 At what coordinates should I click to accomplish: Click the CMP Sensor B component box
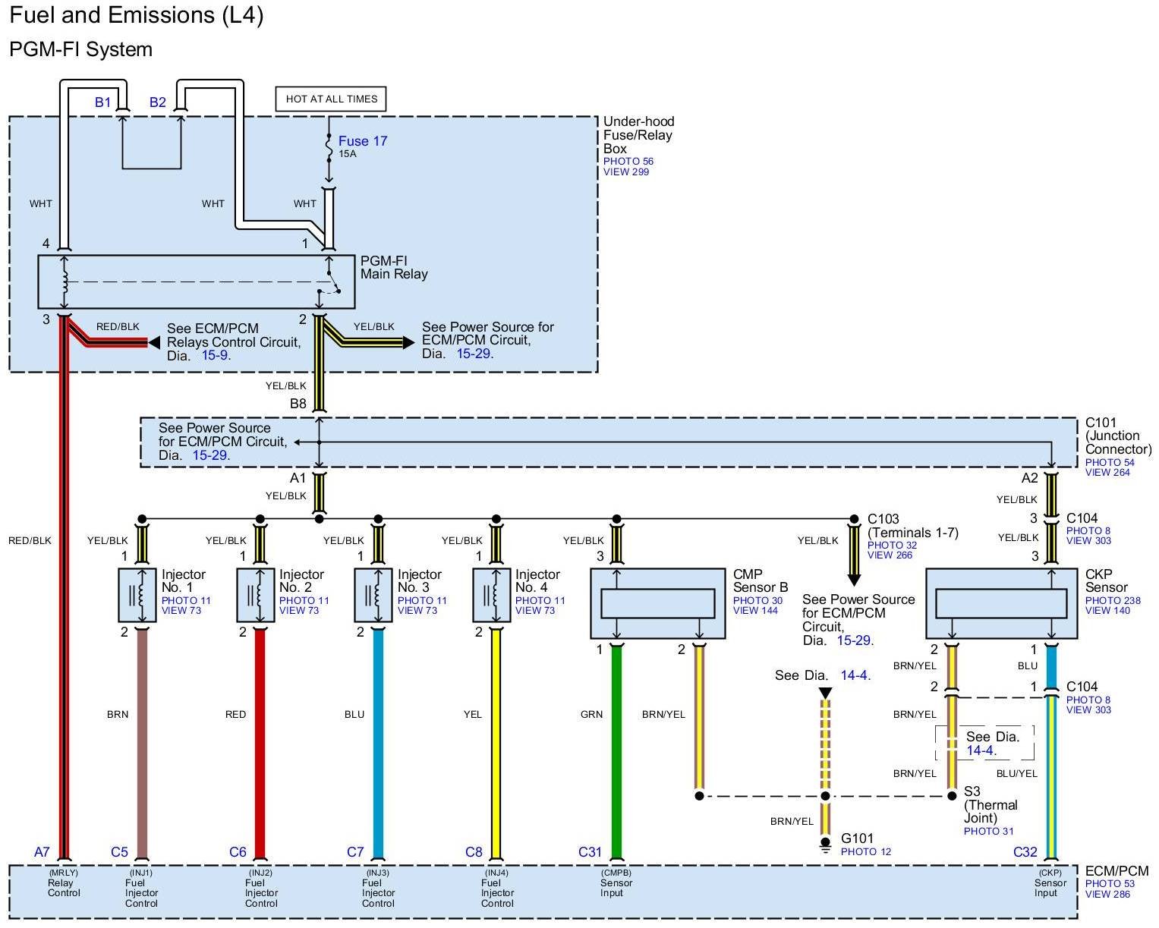[x=657, y=603]
